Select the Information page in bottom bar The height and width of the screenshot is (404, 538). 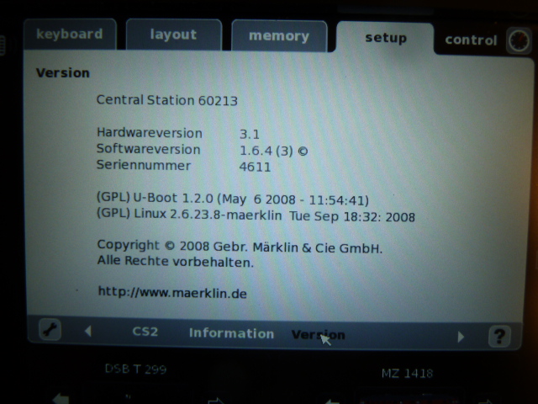tap(232, 333)
